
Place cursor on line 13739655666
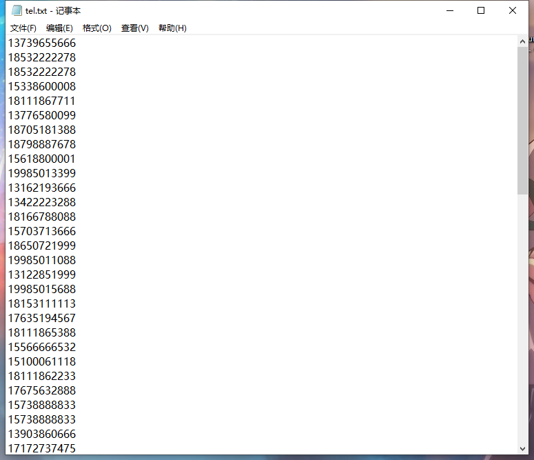(42, 43)
